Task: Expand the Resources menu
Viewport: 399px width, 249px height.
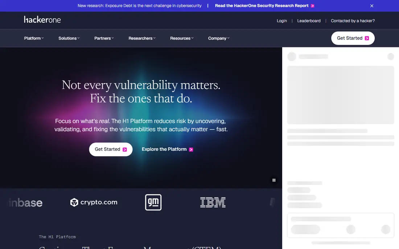Action: pos(182,38)
